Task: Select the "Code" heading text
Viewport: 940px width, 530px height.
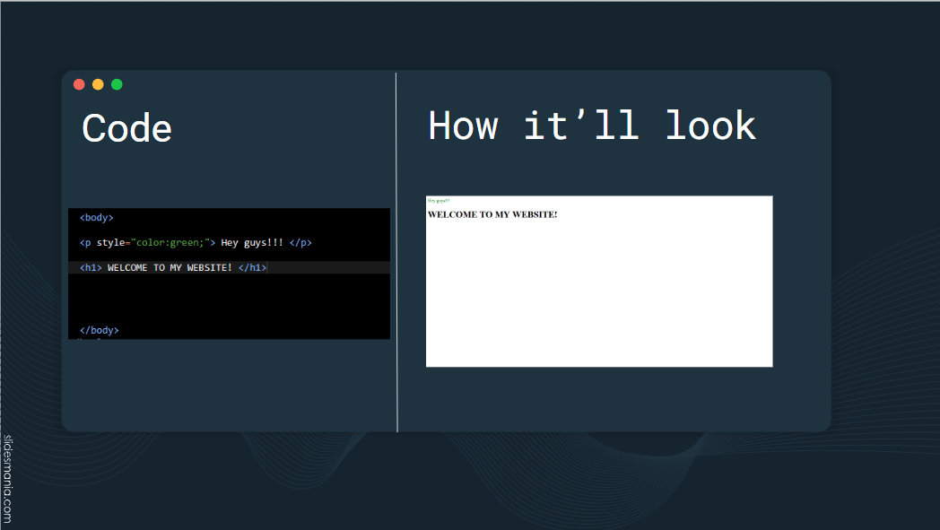Action: 126,128
